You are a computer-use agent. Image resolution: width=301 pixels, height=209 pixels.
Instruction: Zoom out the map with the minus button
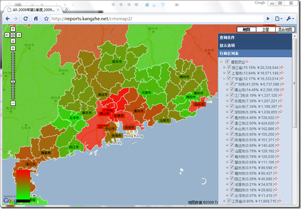click(13, 103)
